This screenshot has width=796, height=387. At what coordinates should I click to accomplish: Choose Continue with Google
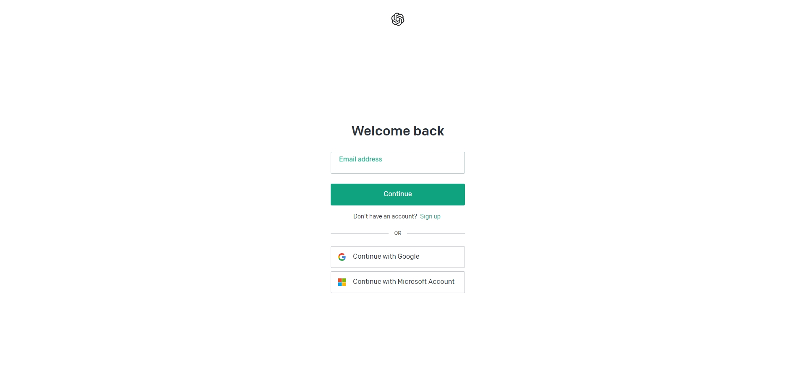(x=397, y=257)
